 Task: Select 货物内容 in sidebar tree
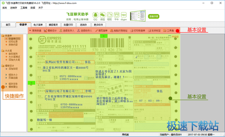pos(13,45)
